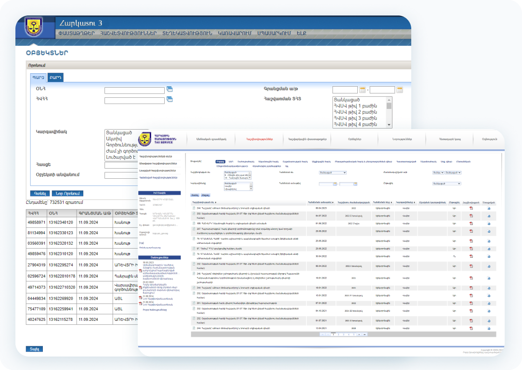The width and height of the screenshot is (522, 370).
Task: Click the ՕԼՀ text input field
Action: [x=134, y=90]
